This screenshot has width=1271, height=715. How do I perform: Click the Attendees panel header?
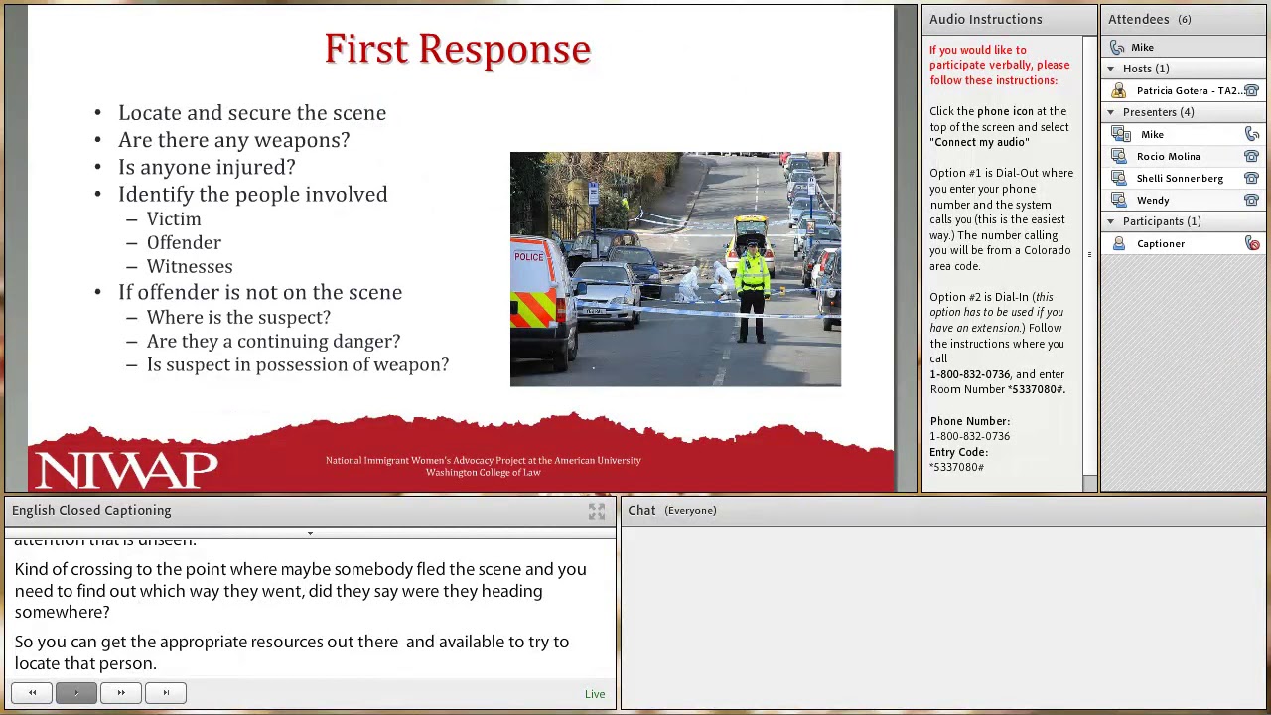pyautogui.click(x=1184, y=20)
